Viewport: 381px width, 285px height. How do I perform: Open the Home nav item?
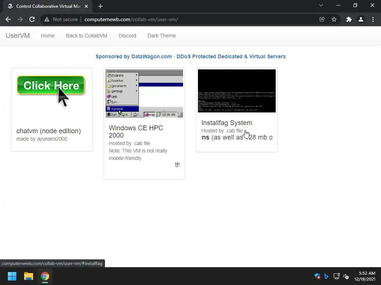coord(48,36)
